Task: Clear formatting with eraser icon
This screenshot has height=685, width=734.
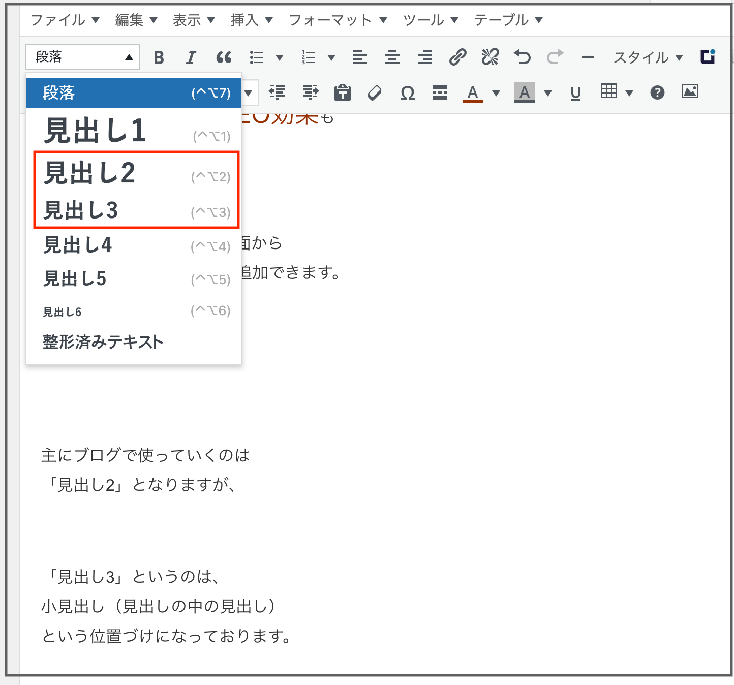Action: pyautogui.click(x=375, y=93)
